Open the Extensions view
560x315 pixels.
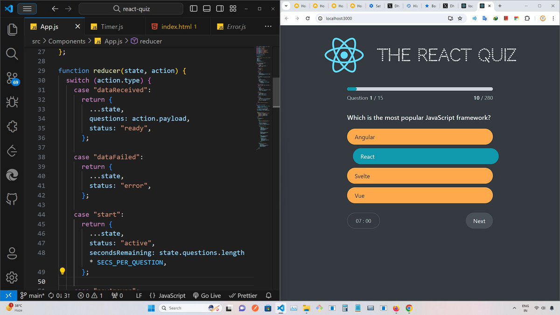tap(12, 126)
